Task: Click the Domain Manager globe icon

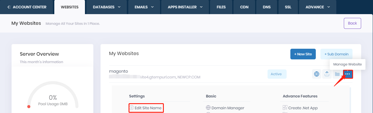Action: coord(208,108)
